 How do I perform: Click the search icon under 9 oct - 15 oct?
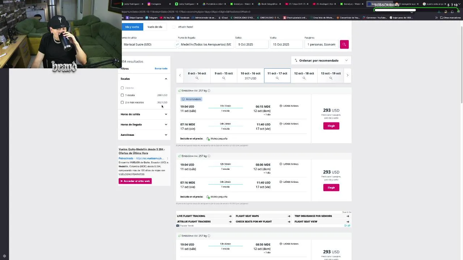pyautogui.click(x=224, y=78)
